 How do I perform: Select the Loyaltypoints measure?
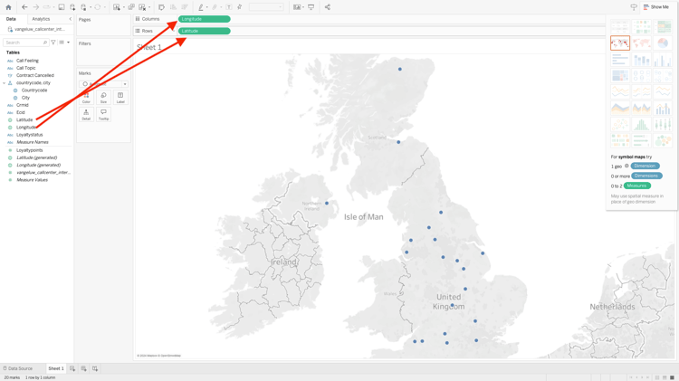pyautogui.click(x=30, y=150)
